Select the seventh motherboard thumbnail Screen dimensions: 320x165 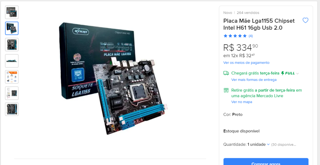tap(12, 109)
